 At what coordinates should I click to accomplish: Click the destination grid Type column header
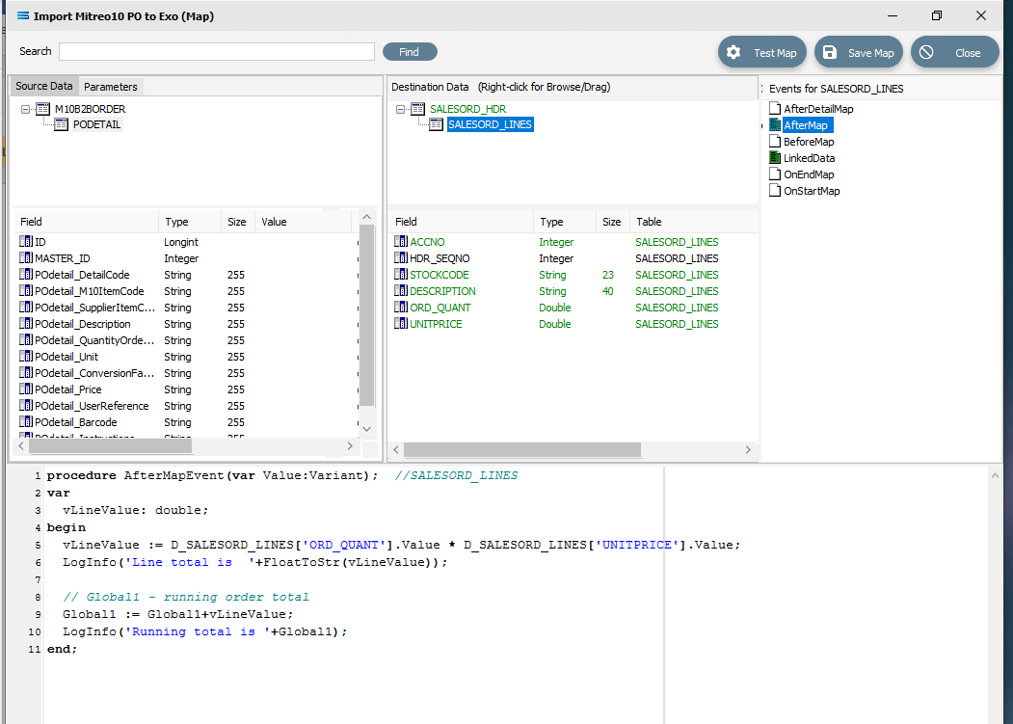(x=565, y=222)
